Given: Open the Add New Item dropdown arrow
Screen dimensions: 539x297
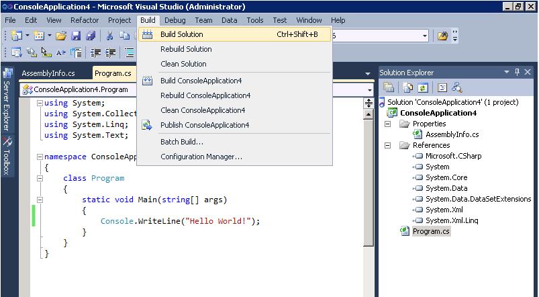Looking at the screenshot, I should tap(50, 36).
